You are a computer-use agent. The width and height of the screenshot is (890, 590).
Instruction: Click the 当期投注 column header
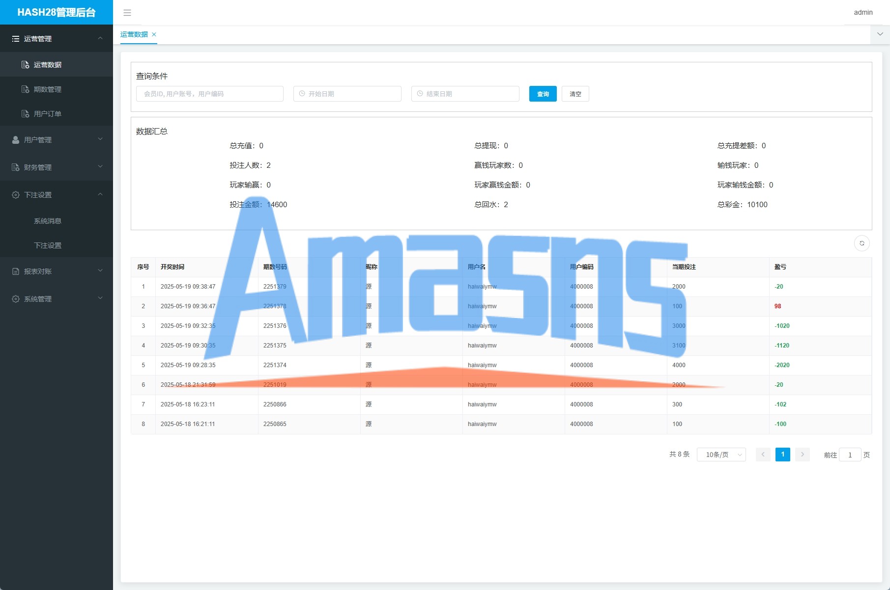684,267
